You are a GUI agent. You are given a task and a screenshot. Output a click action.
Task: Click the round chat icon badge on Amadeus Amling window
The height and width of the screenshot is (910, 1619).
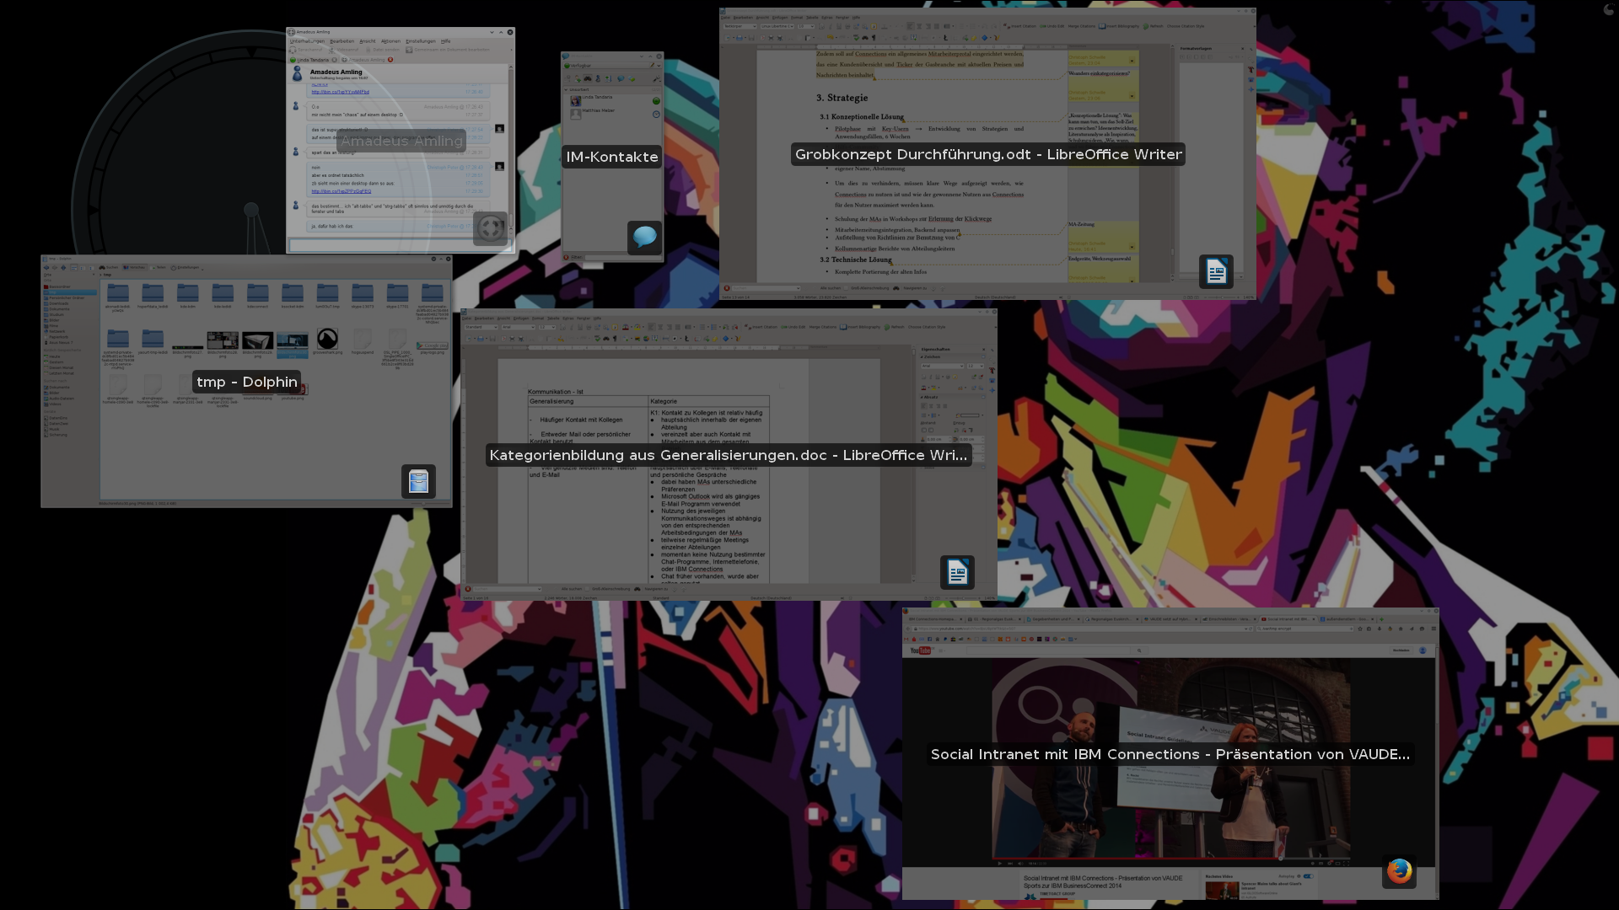coord(490,227)
